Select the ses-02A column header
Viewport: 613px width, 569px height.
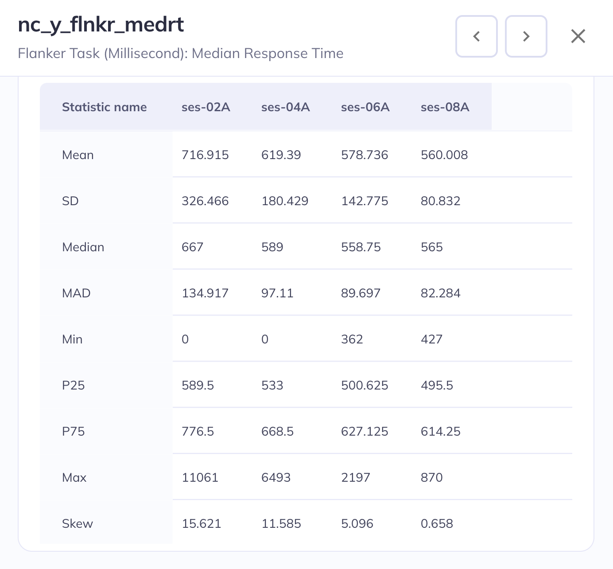coord(206,107)
